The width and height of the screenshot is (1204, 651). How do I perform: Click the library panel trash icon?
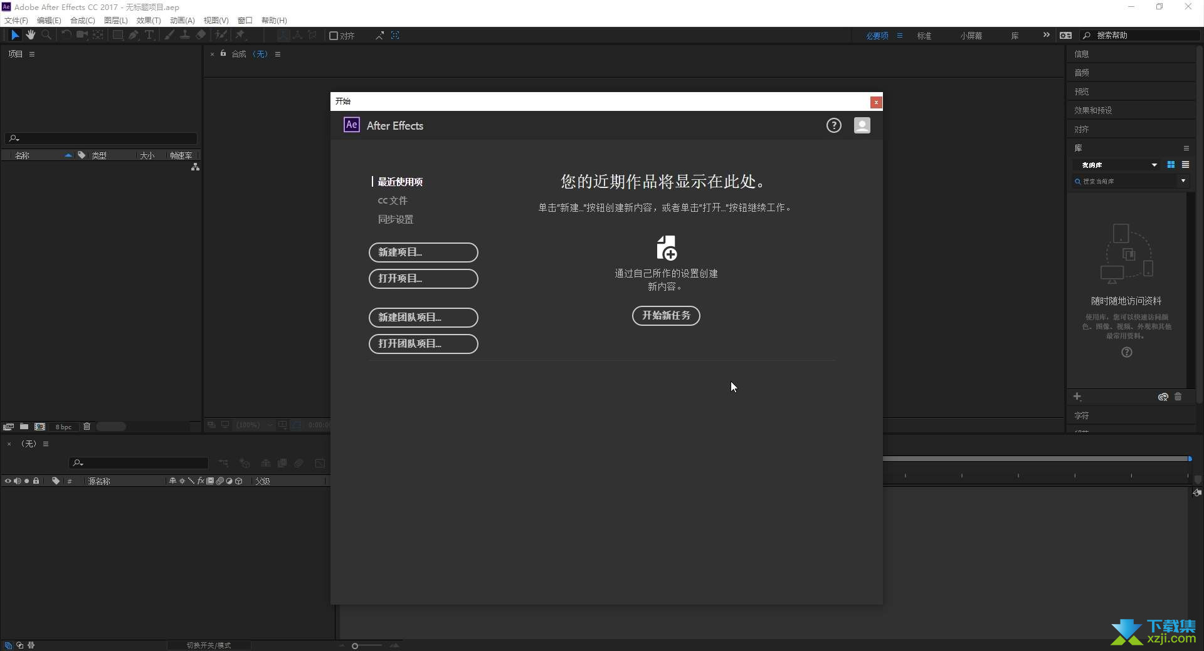tap(1178, 397)
